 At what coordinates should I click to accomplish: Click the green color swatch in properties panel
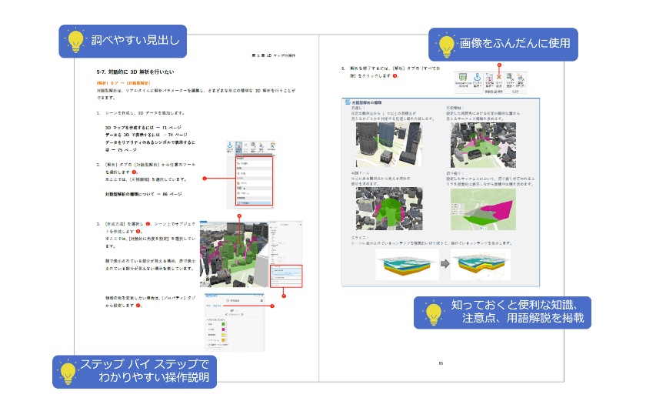pyautogui.click(x=225, y=324)
